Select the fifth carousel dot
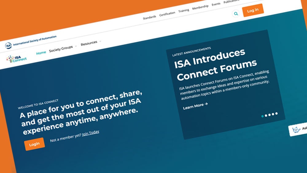Image resolution: width=307 pixels, height=173 pixels. [x=277, y=113]
